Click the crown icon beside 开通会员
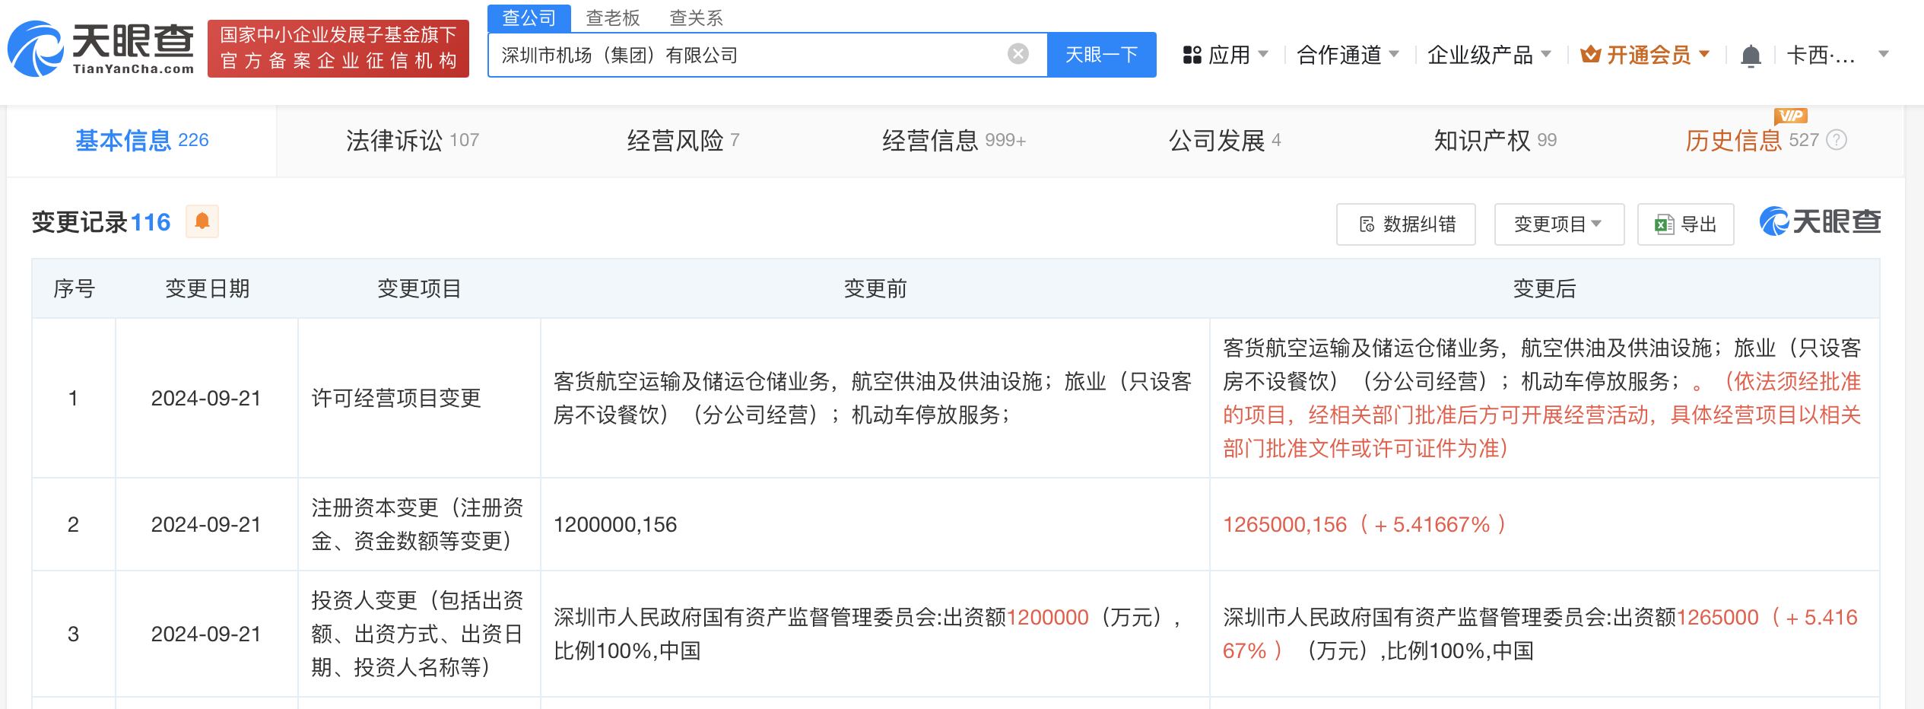This screenshot has width=1924, height=709. (1590, 53)
